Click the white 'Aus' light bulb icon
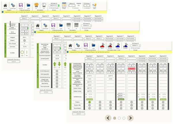 [44, 5]
